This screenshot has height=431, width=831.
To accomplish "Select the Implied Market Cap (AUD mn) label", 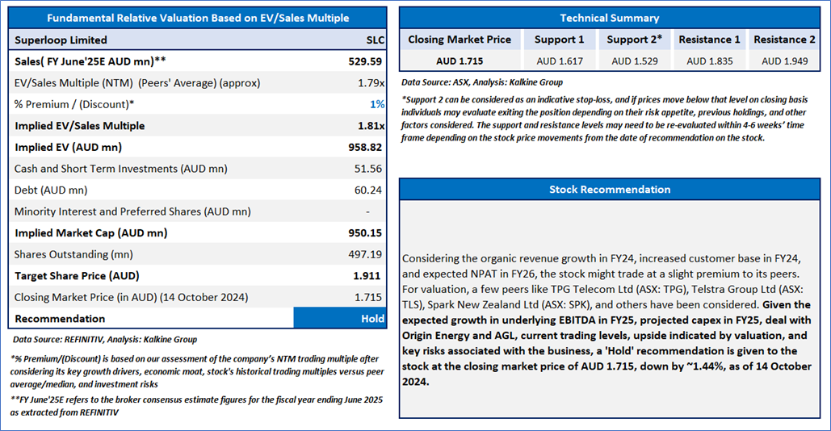I will (90, 233).
